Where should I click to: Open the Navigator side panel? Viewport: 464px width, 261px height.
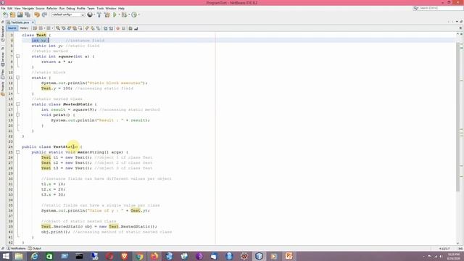pos(3,33)
